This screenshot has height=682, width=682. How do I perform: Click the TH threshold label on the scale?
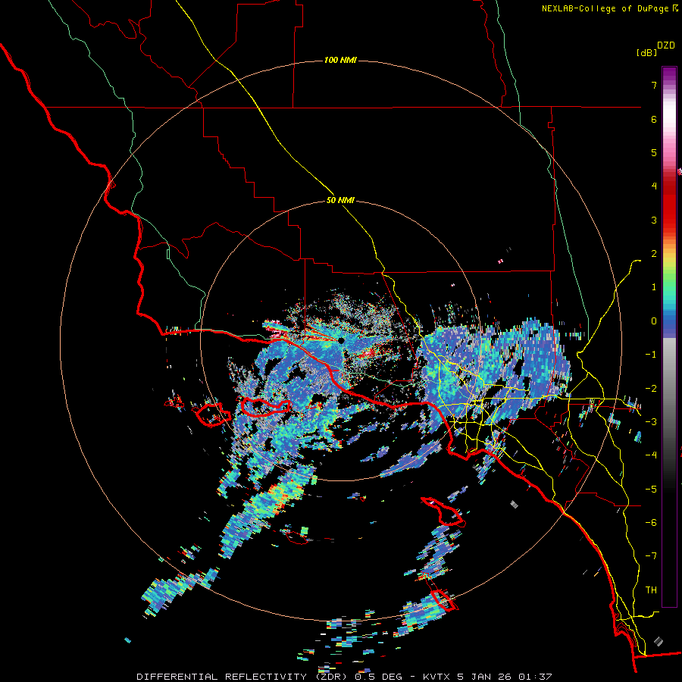651,590
